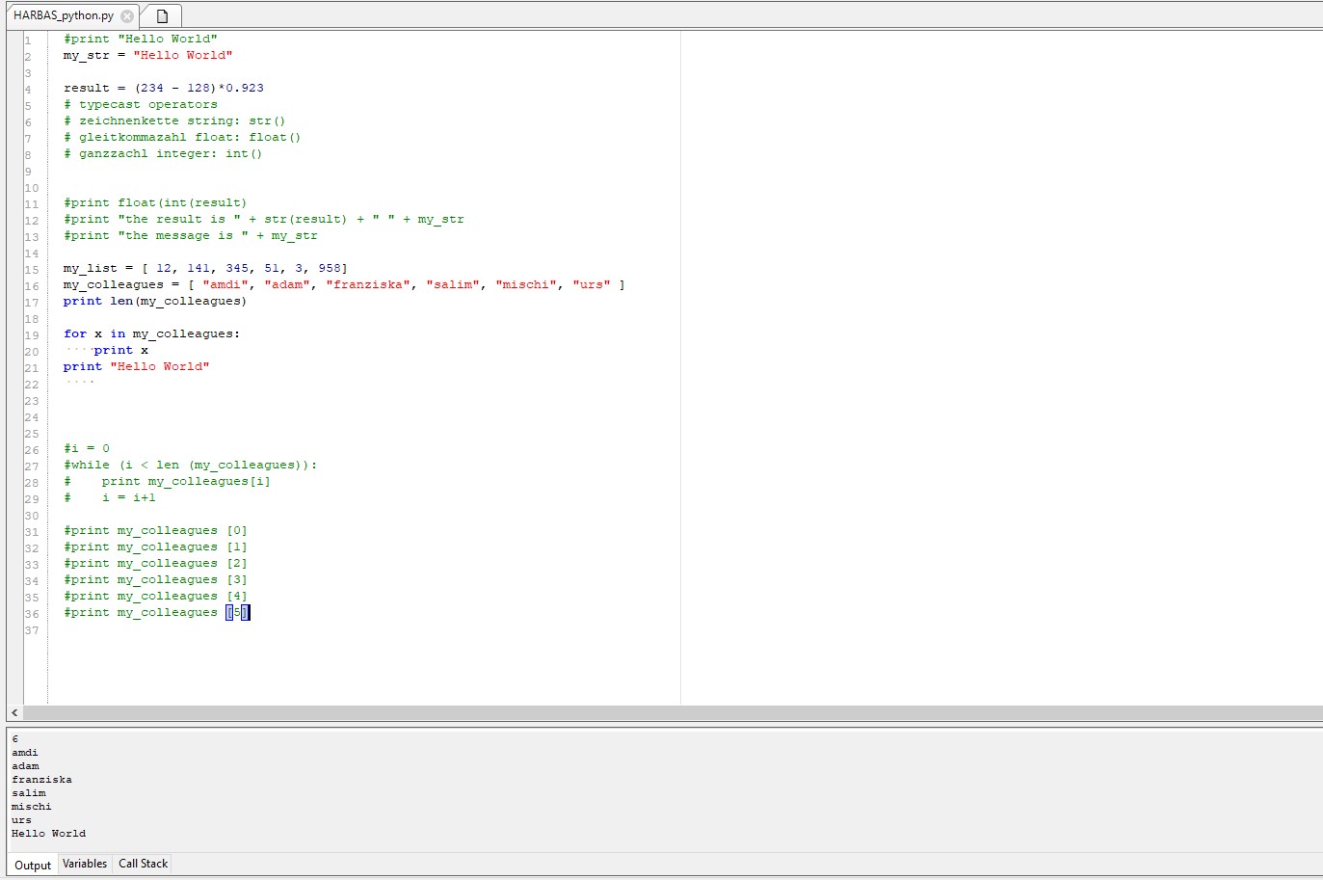Viewport: 1323px width, 880px height.
Task: Click the my_list declaration on line 15
Action: [x=204, y=267]
